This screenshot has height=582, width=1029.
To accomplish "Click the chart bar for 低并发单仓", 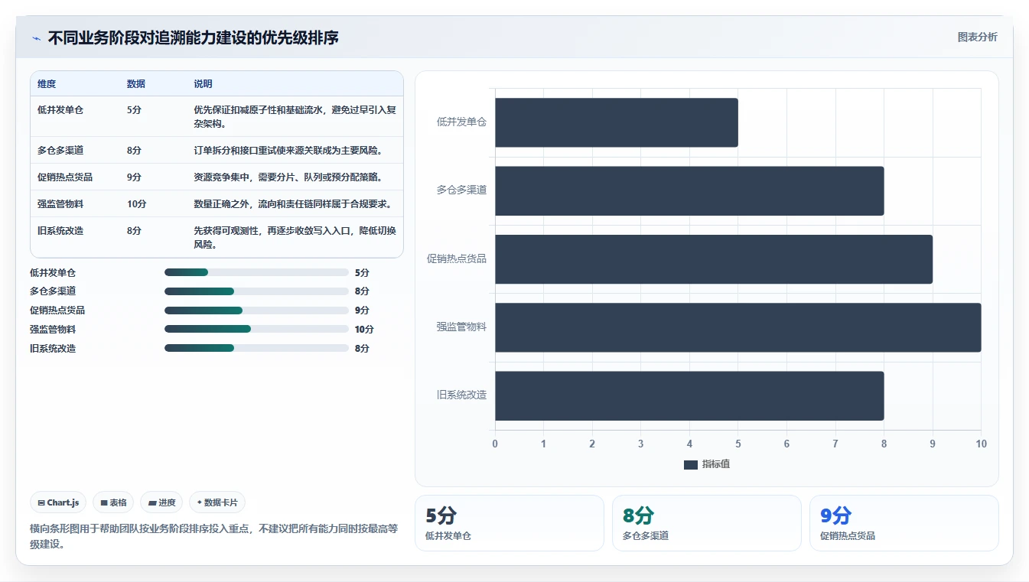I will pyautogui.click(x=617, y=122).
